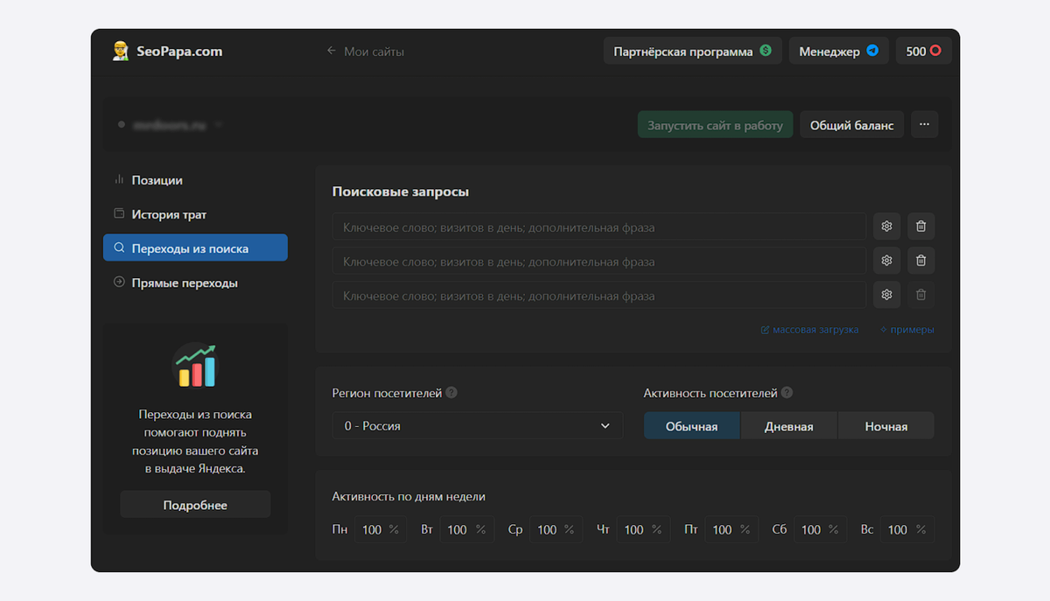Edit the Пт percentage field
The height and width of the screenshot is (601, 1050).
tap(731, 529)
